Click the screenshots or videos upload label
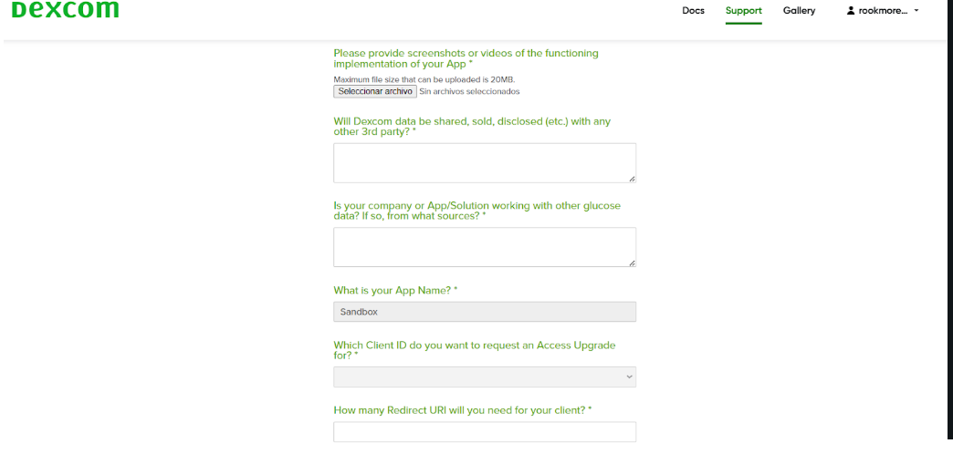The width and height of the screenshot is (953, 454). click(466, 58)
